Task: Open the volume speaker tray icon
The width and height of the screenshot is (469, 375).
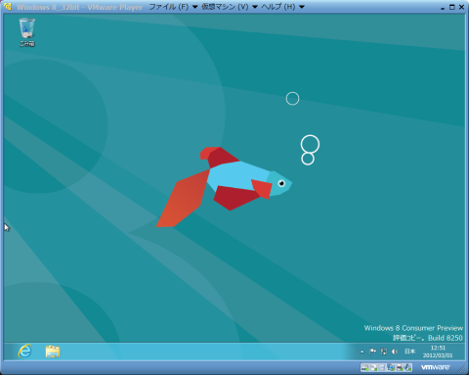Action: 395,352
